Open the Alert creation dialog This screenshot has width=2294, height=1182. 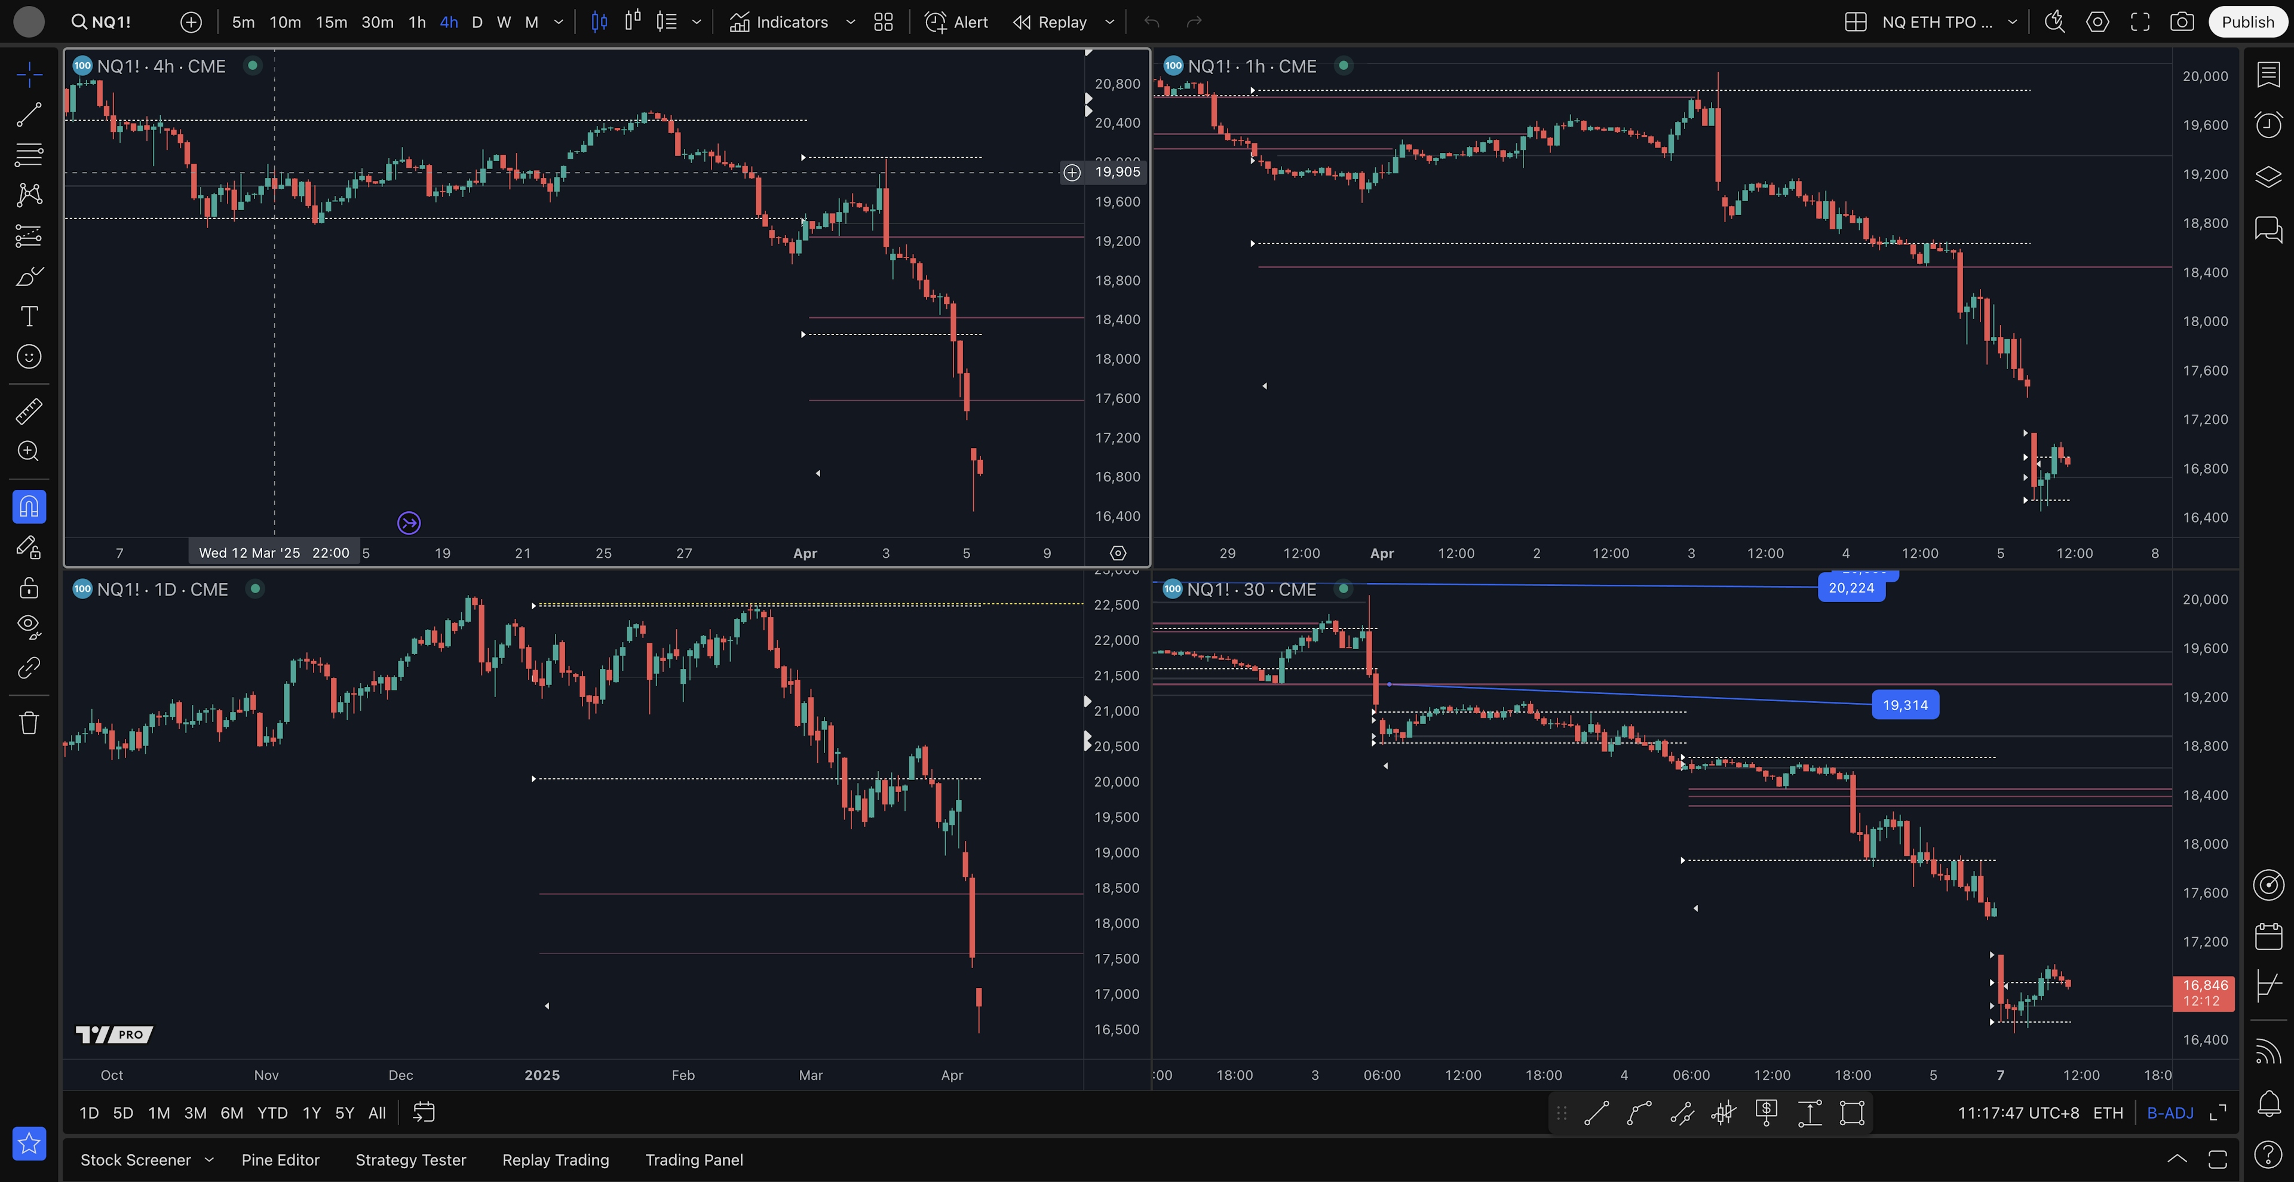(x=956, y=22)
